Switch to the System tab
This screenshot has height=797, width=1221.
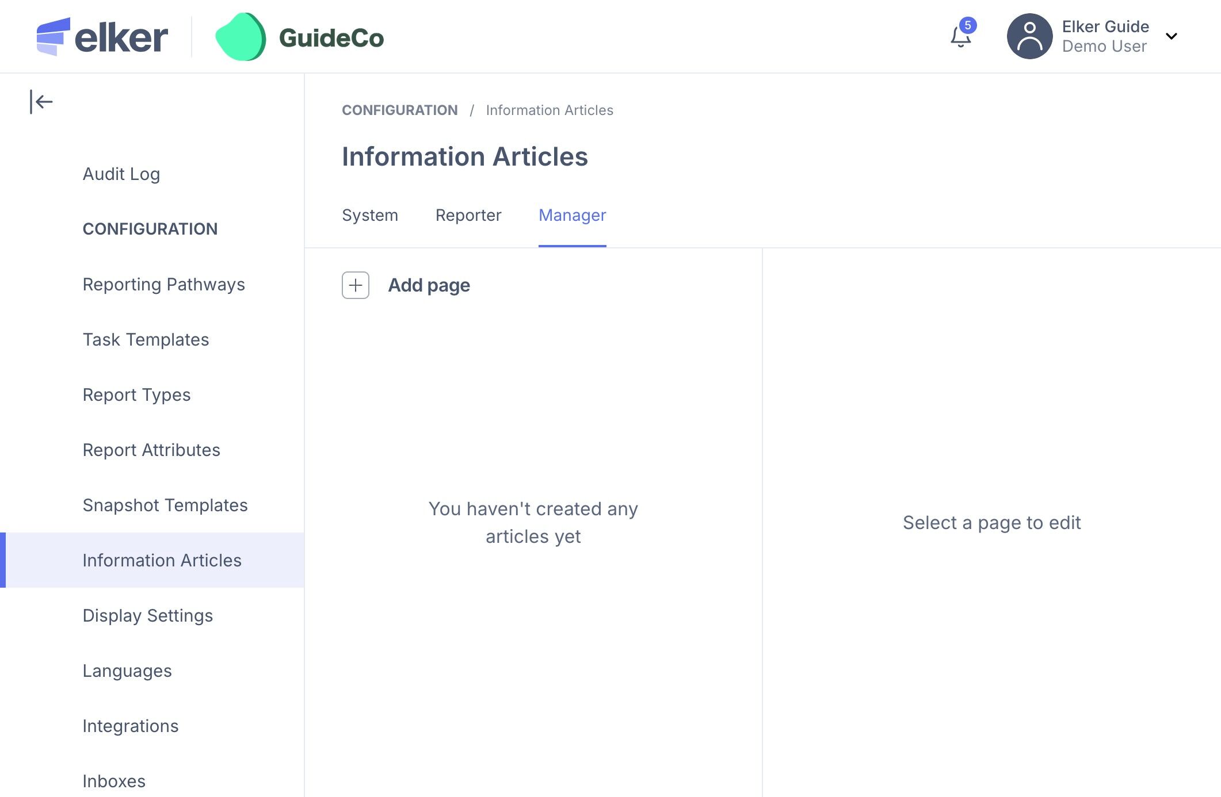tap(370, 215)
